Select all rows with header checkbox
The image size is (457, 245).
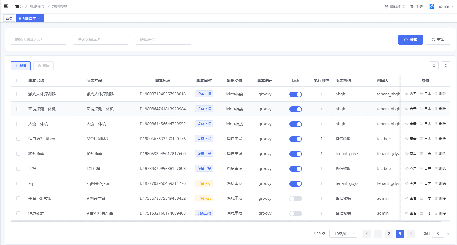[x=18, y=81]
